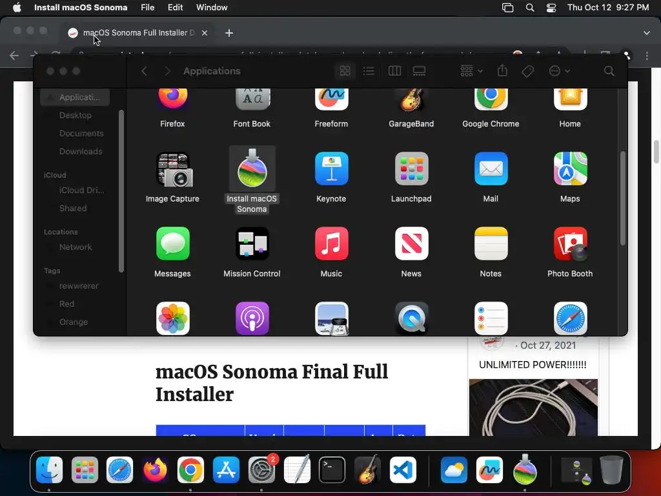The image size is (661, 496).
Task: Select the Home app icon
Action: pos(570,99)
